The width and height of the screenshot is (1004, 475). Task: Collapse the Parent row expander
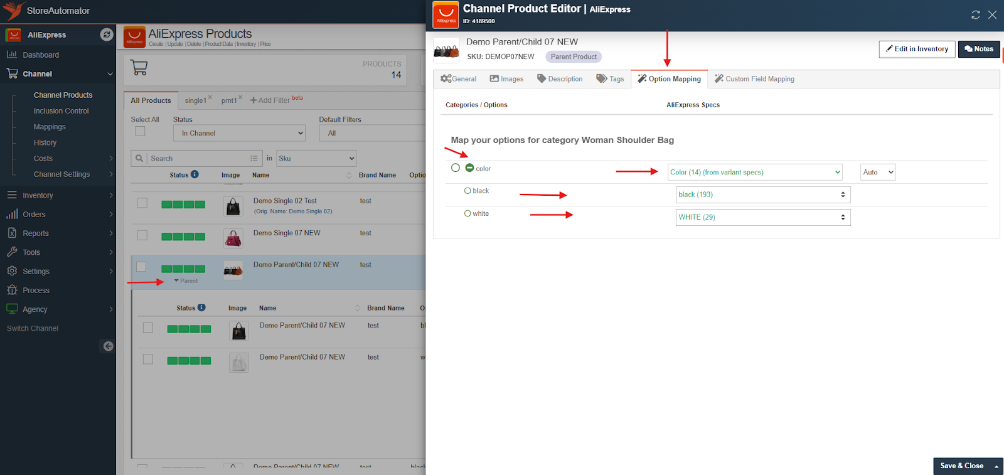tap(186, 281)
